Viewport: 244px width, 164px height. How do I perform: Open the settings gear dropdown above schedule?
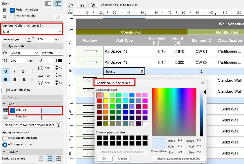tap(70, 5)
